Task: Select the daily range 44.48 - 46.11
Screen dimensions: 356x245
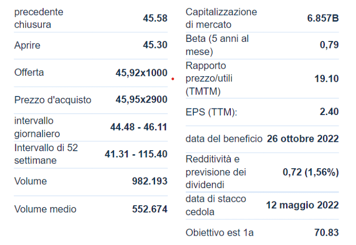Action: [138, 127]
